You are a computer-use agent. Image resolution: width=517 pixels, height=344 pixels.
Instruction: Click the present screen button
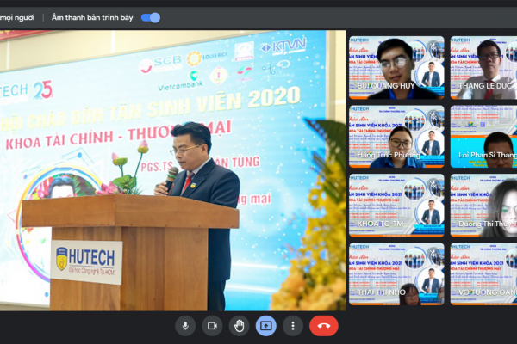266,326
